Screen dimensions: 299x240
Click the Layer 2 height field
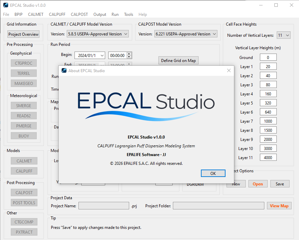tap(268, 76)
